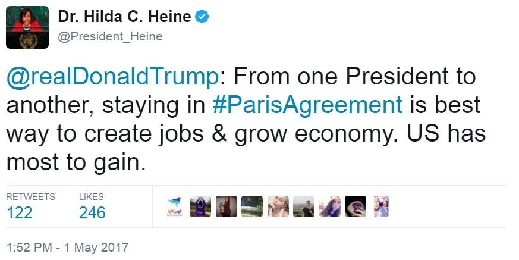Viewport: 519px width, 260px height.
Task: Open the @realDonaldTrump mention
Action: (x=111, y=77)
